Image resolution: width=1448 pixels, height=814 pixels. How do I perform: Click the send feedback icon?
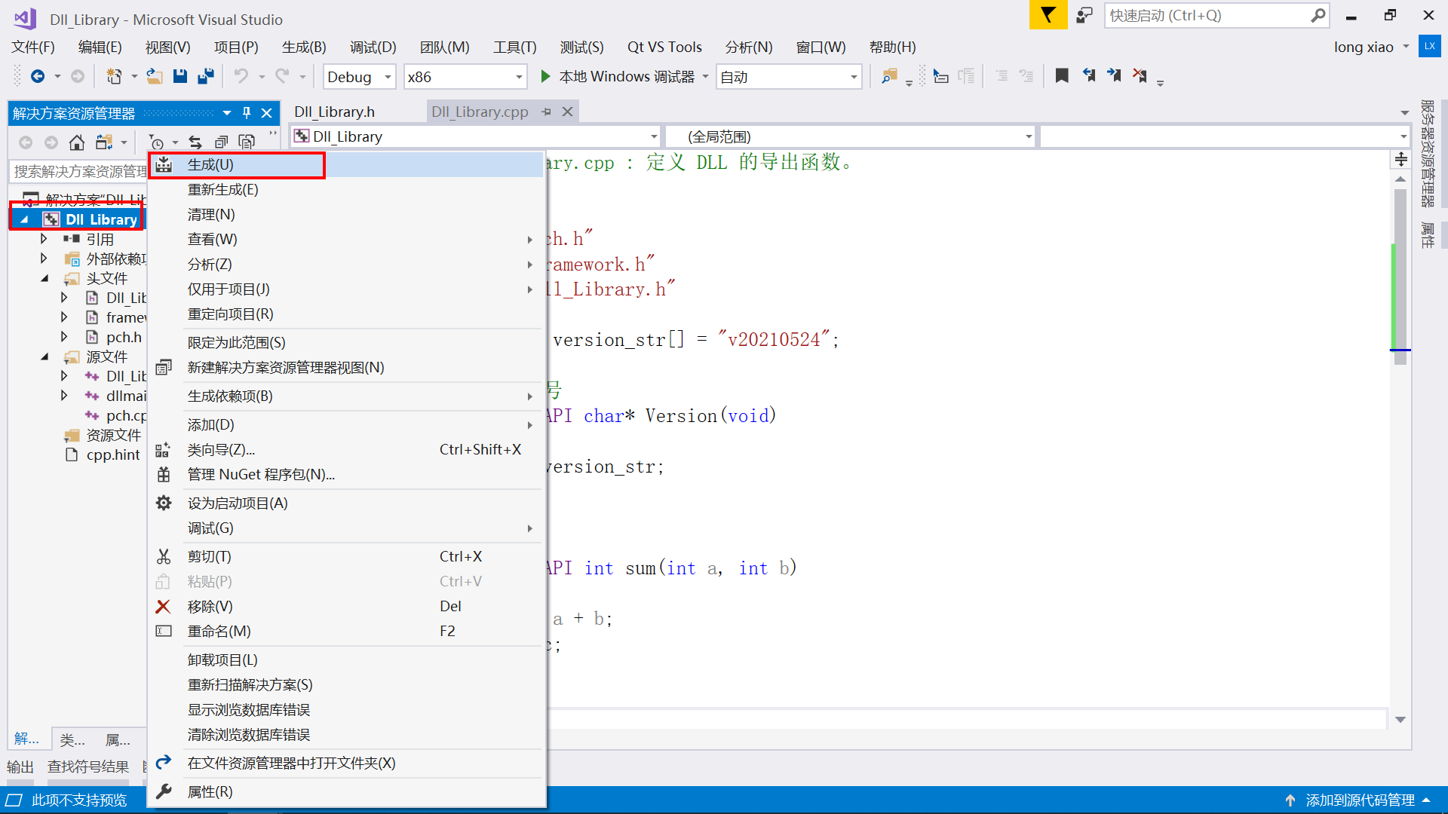coord(1084,15)
